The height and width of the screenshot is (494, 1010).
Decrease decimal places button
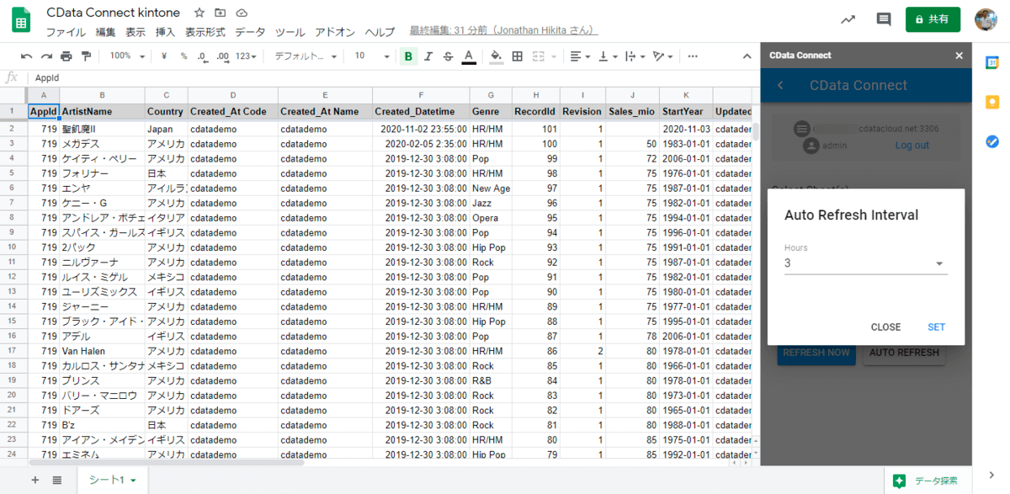(x=203, y=56)
